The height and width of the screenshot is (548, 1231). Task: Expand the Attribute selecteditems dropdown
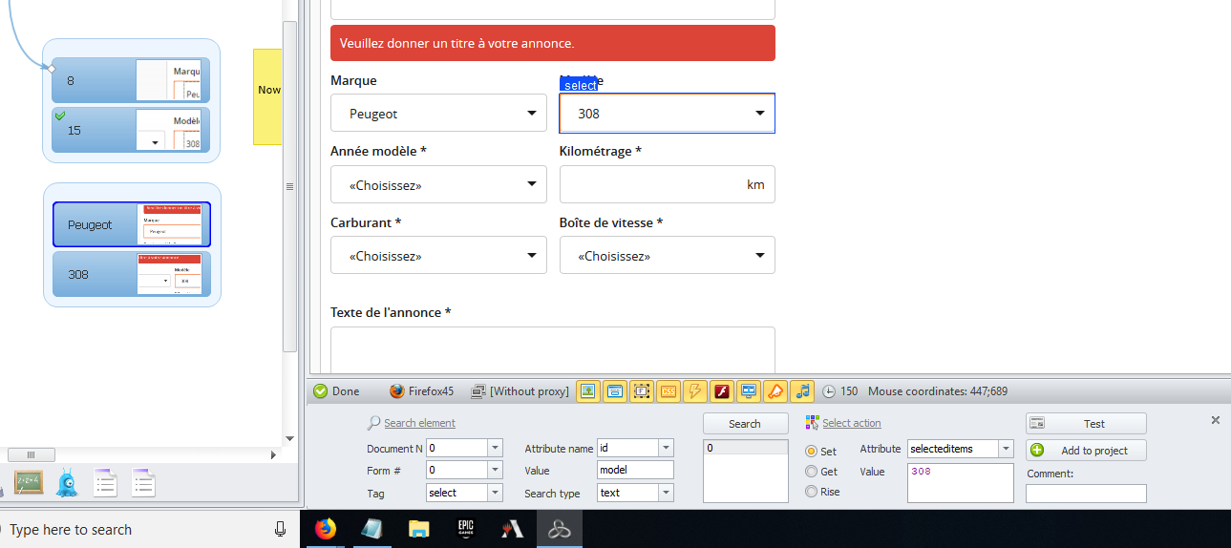1007,449
